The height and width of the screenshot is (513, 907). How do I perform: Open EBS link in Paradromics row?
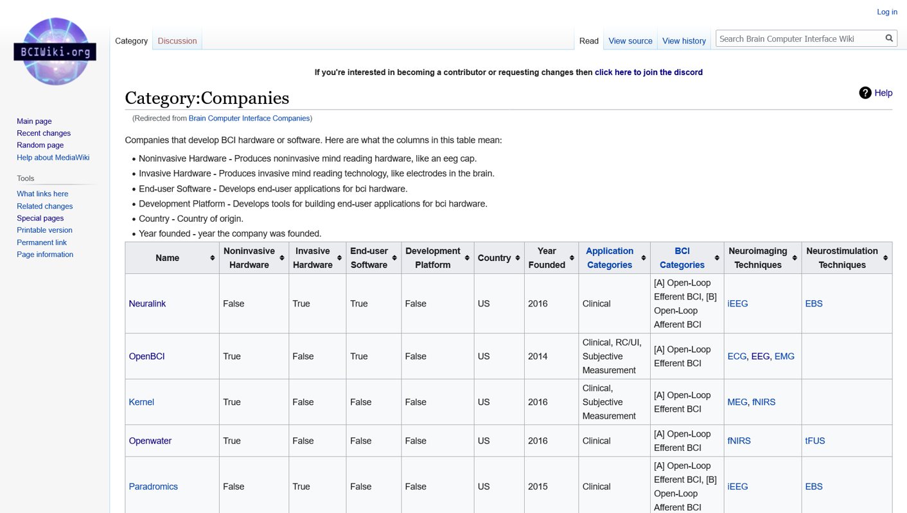click(x=813, y=486)
